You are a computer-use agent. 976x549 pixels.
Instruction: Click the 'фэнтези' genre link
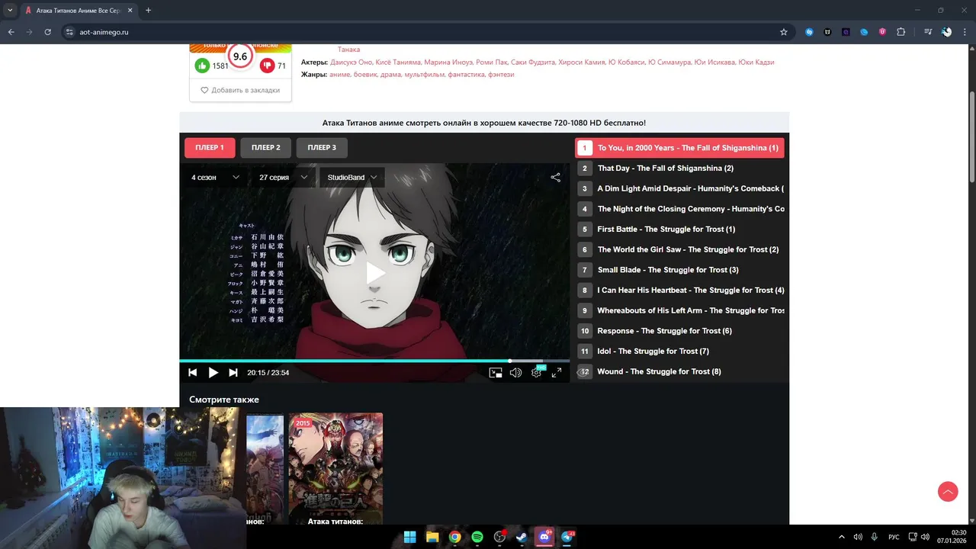(x=500, y=75)
